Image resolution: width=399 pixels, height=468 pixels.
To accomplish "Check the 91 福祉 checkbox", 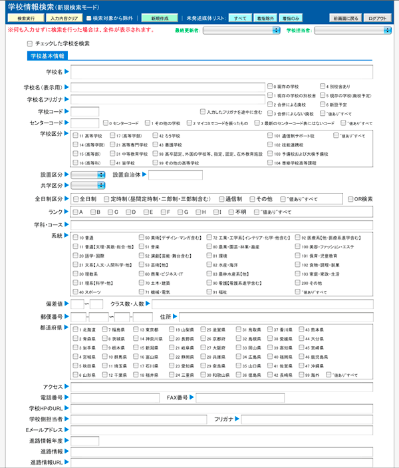I will point(209,292).
